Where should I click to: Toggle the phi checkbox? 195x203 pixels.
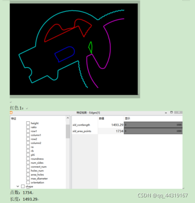[x=28, y=155]
